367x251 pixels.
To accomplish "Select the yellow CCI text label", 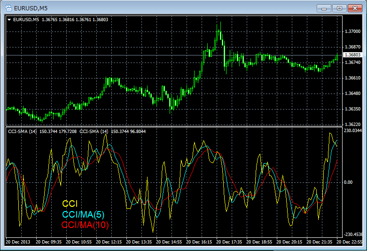I will [70, 204].
